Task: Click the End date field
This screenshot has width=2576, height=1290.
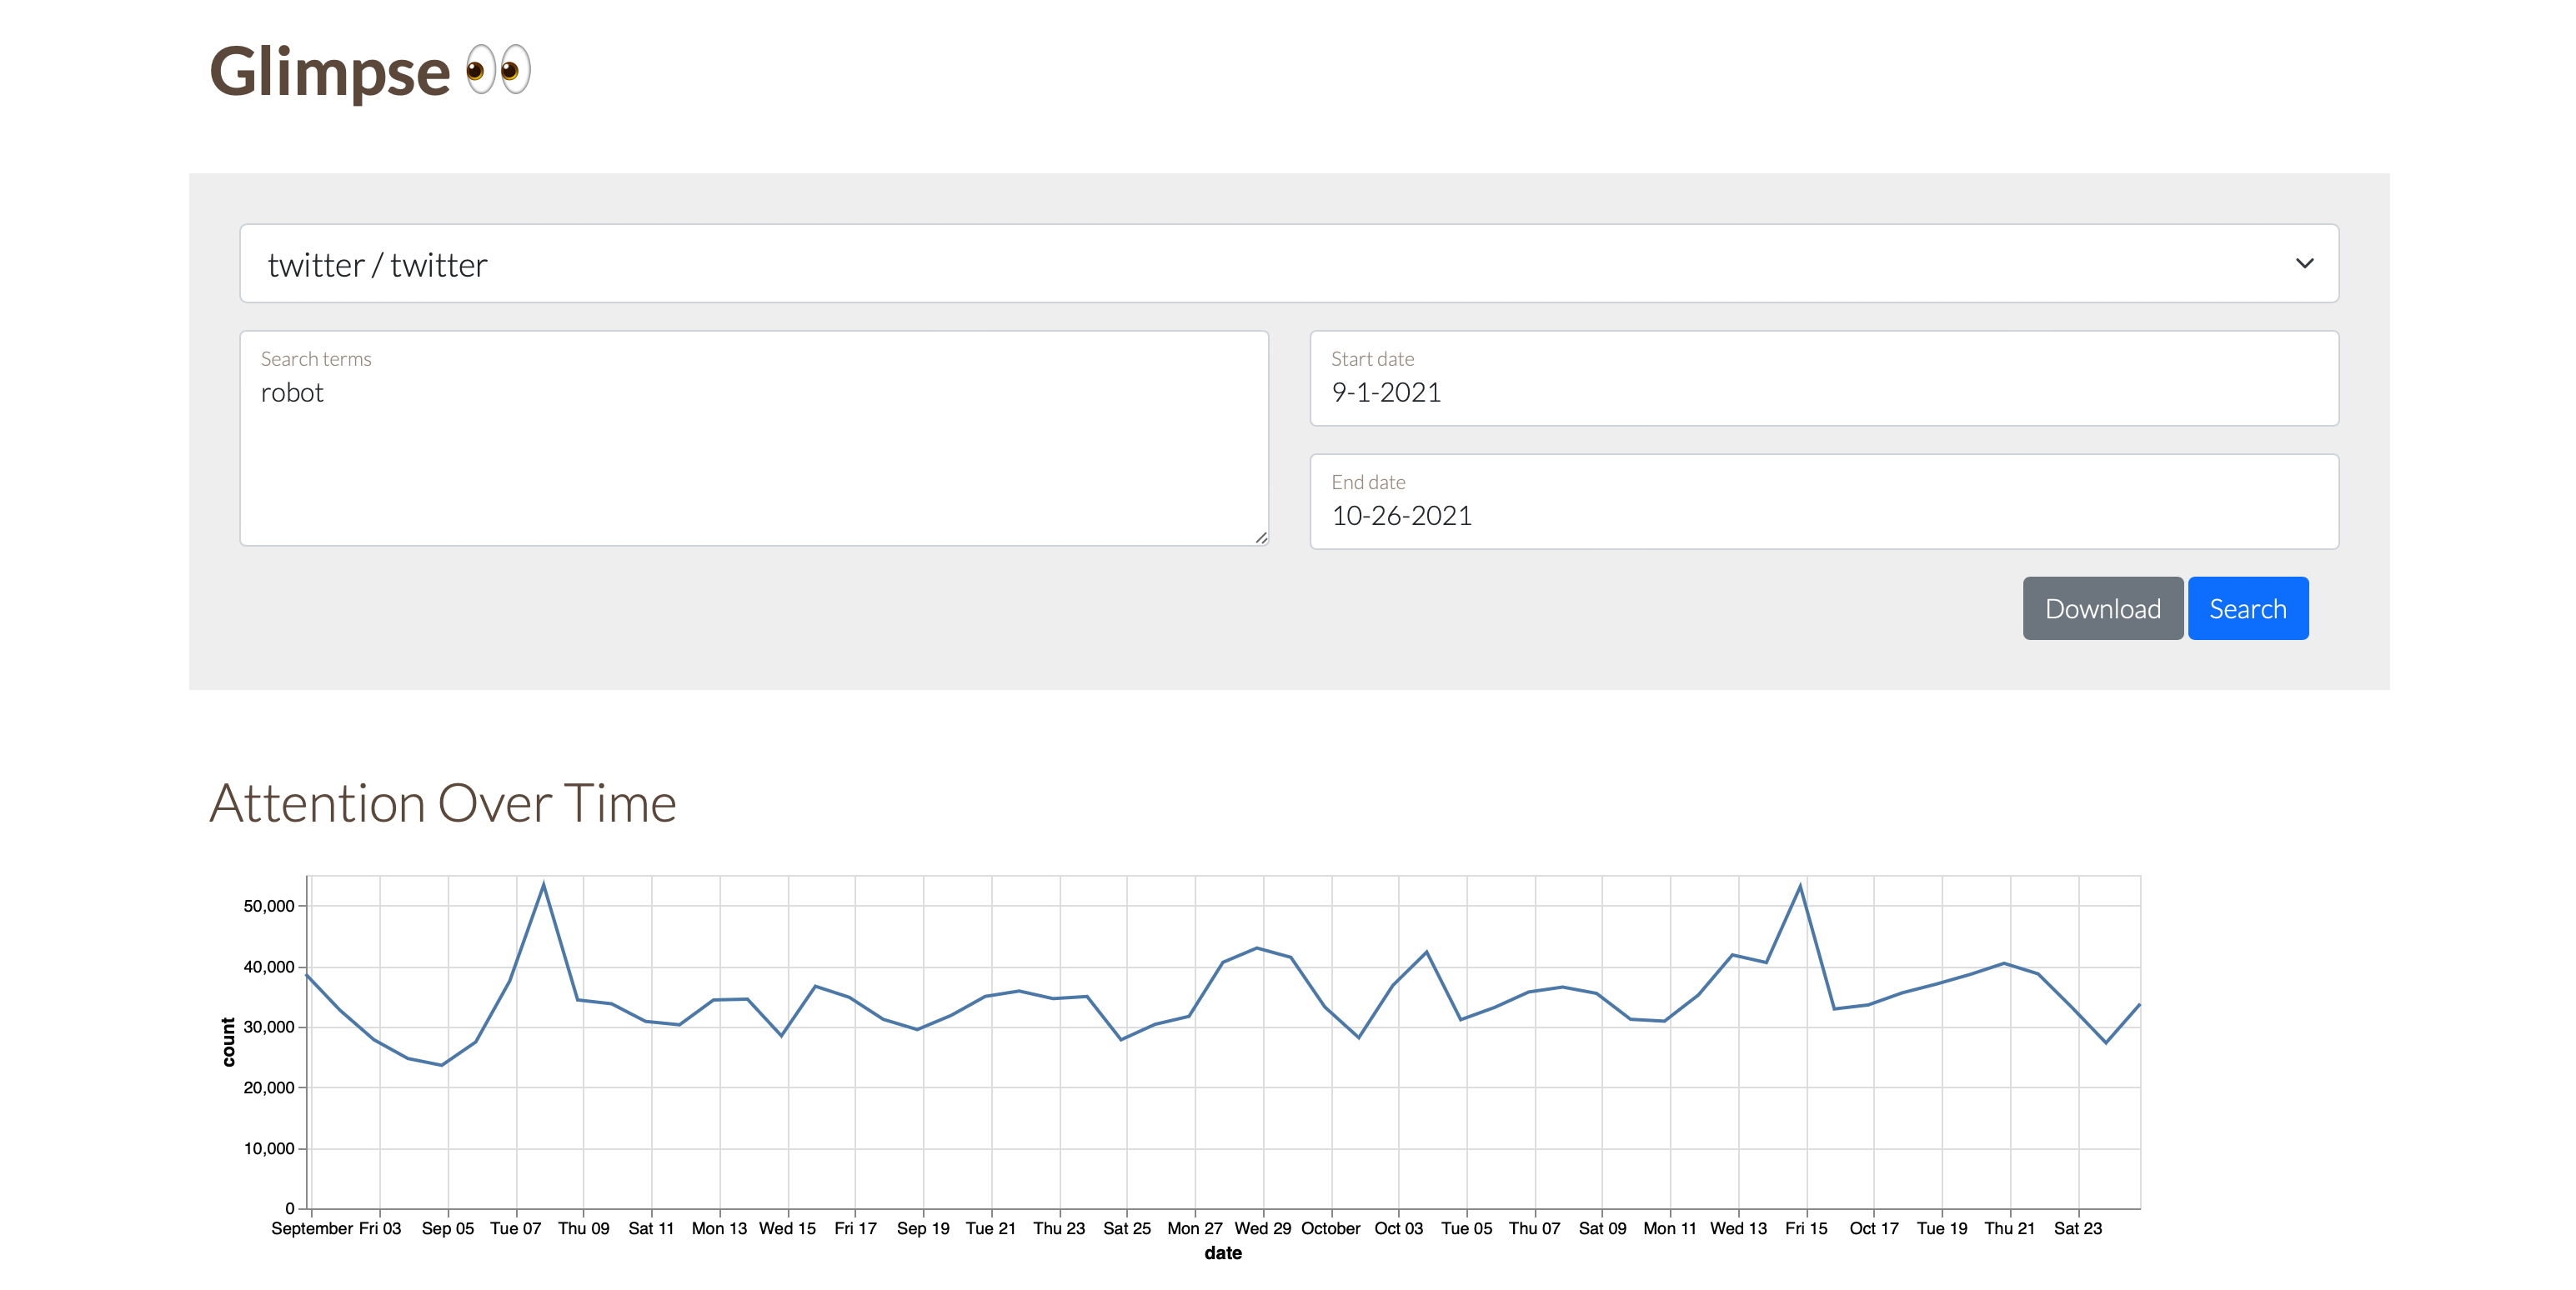Action: (x=1823, y=501)
